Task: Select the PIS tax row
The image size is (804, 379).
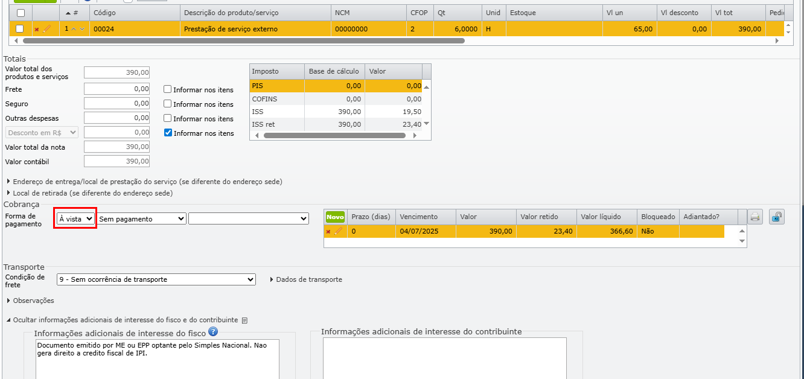Action: pyautogui.click(x=336, y=86)
